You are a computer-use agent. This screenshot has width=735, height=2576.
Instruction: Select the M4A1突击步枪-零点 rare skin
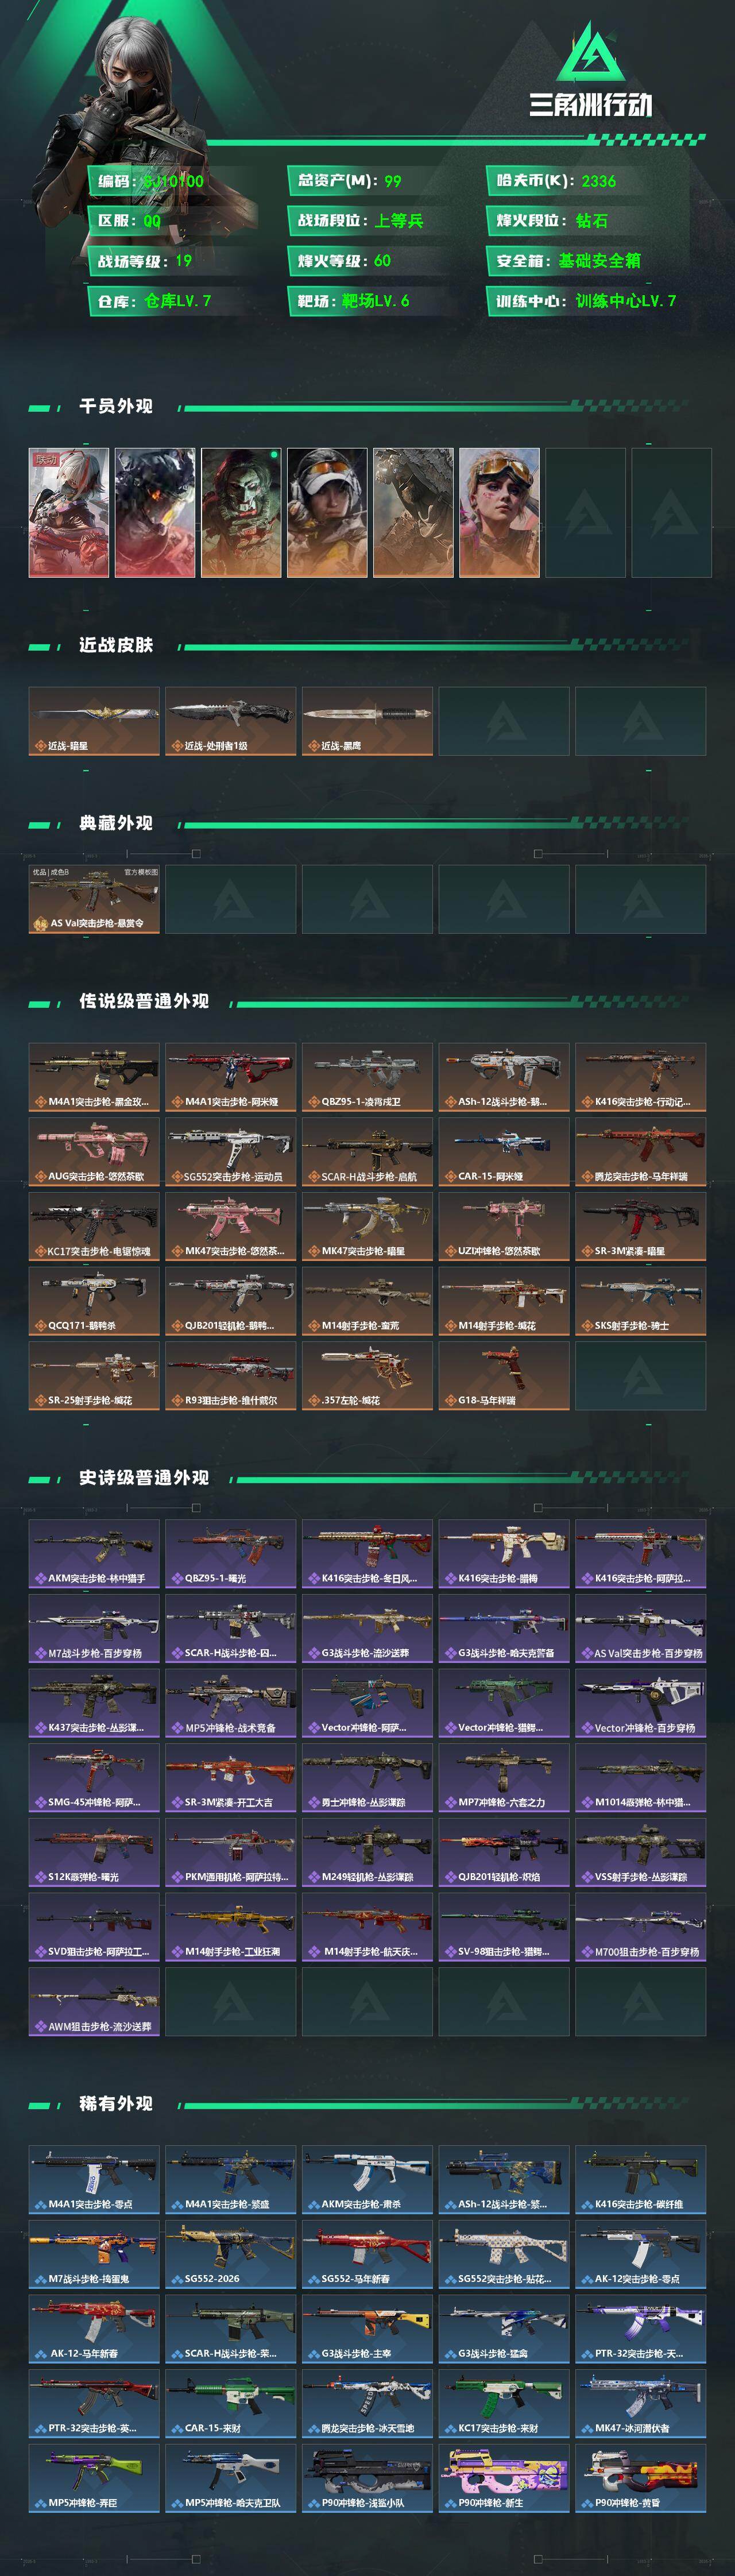(94, 2180)
